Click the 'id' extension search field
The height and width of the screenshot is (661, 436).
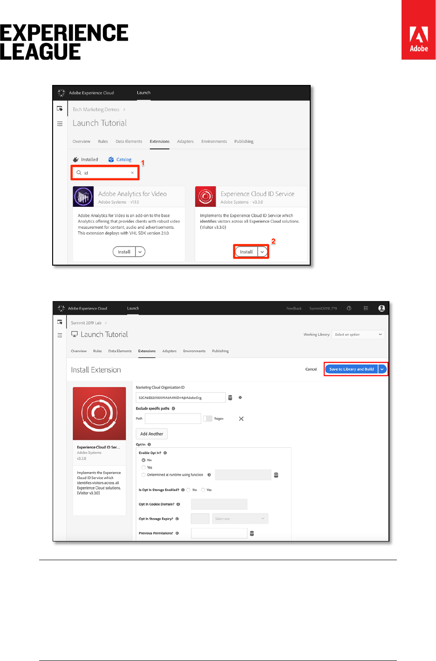pyautogui.click(x=105, y=173)
